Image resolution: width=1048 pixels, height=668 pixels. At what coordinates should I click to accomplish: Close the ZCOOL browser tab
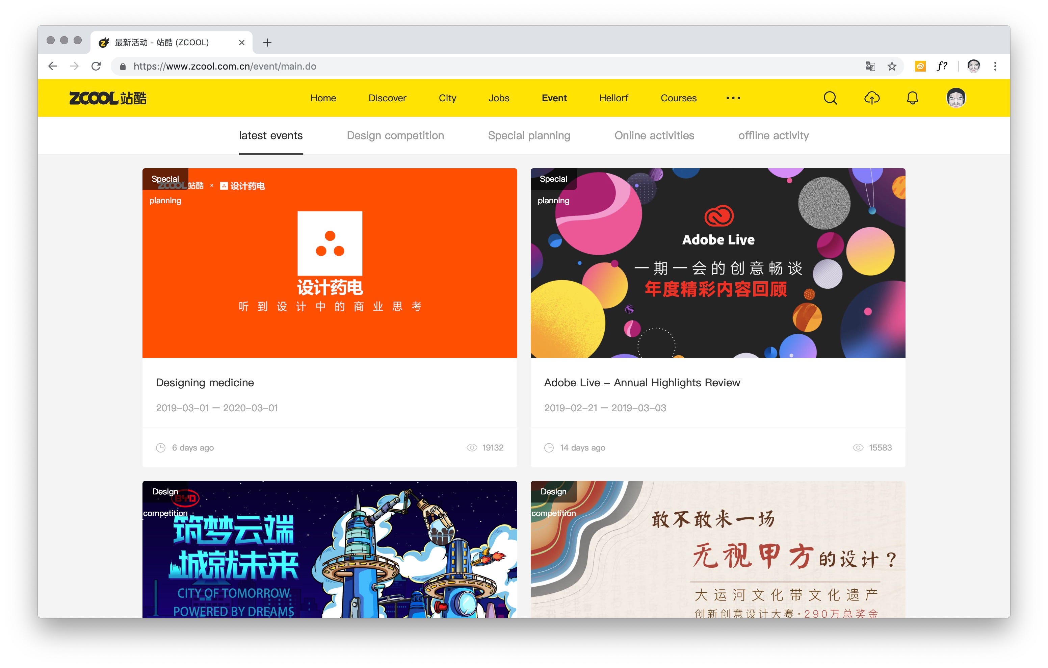tap(241, 42)
